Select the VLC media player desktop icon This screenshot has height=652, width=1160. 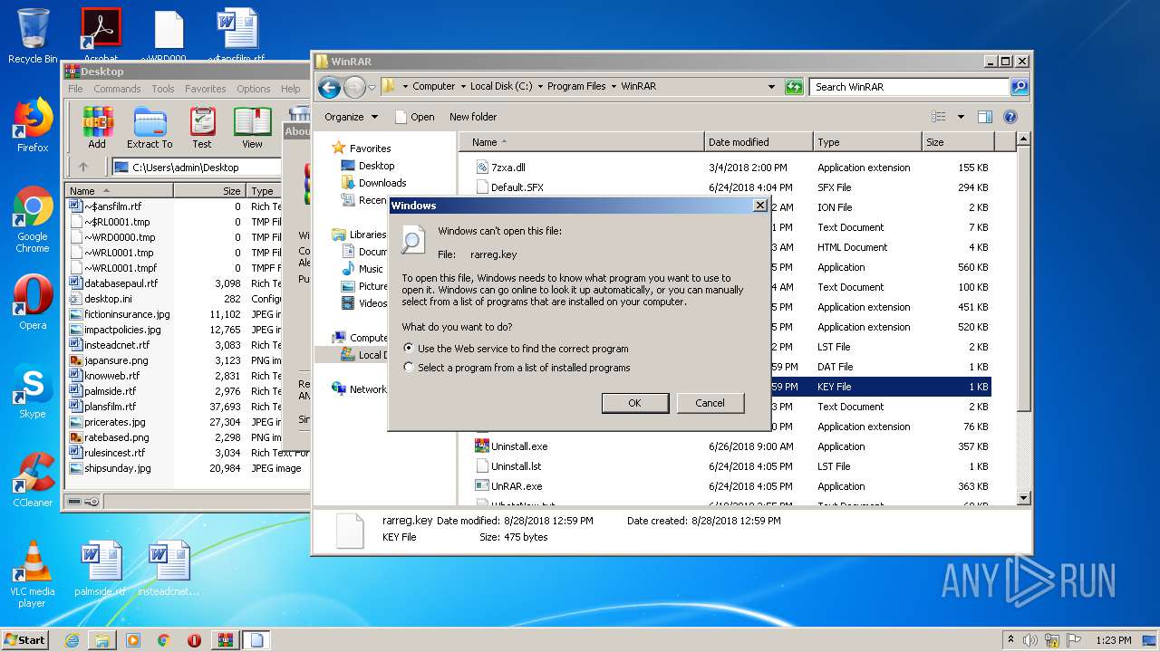click(33, 574)
